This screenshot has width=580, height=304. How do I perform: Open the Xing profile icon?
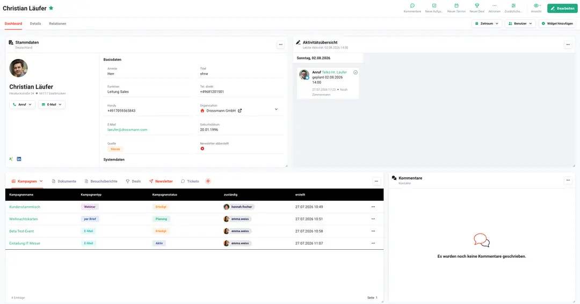click(11, 159)
